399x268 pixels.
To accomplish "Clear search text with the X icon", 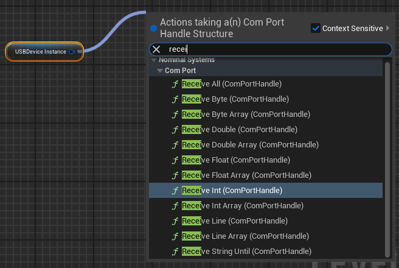I will (156, 49).
